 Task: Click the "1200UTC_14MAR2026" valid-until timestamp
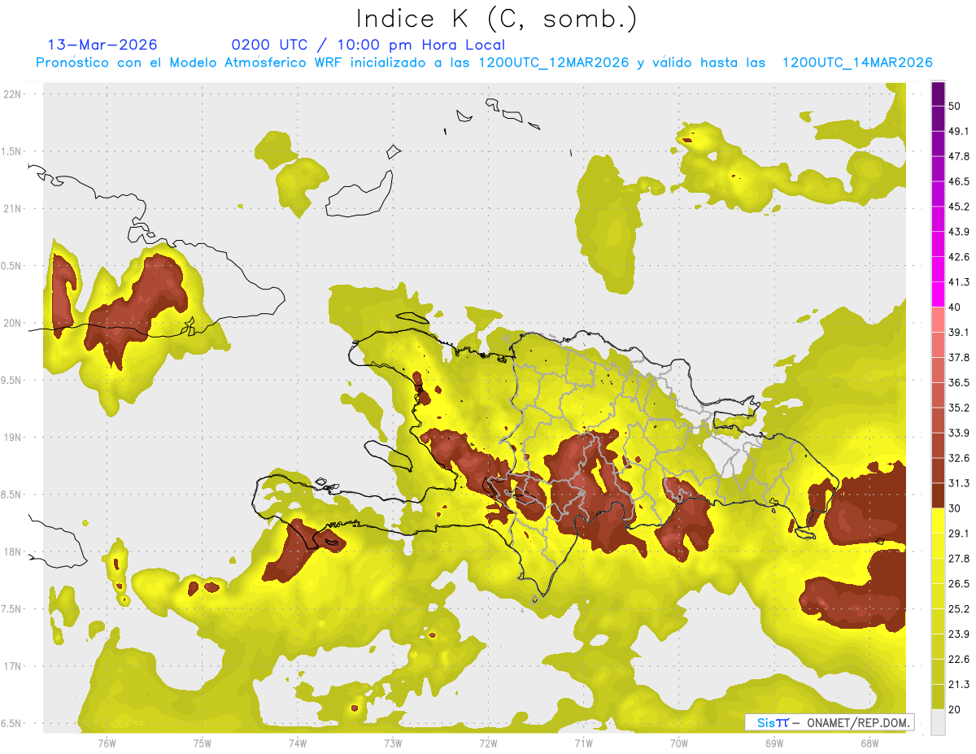pos(856,63)
